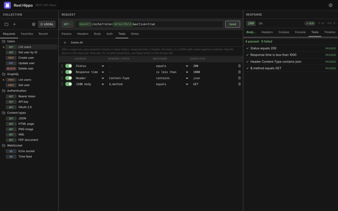Open the Notes tab
Image resolution: width=338 pixels, height=211 pixels.
pyautogui.click(x=135, y=34)
